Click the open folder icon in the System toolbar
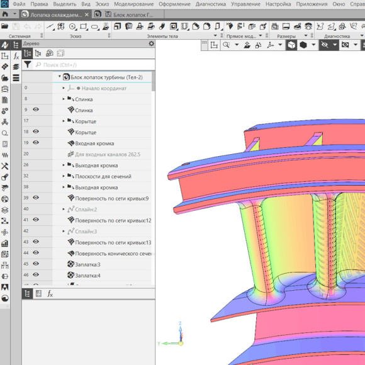 [4, 26]
